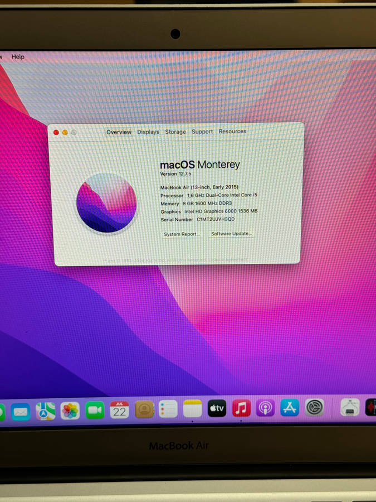Image resolution: width=376 pixels, height=502 pixels.
Task: Open the yellow Notes app icon
Action: tap(192, 409)
